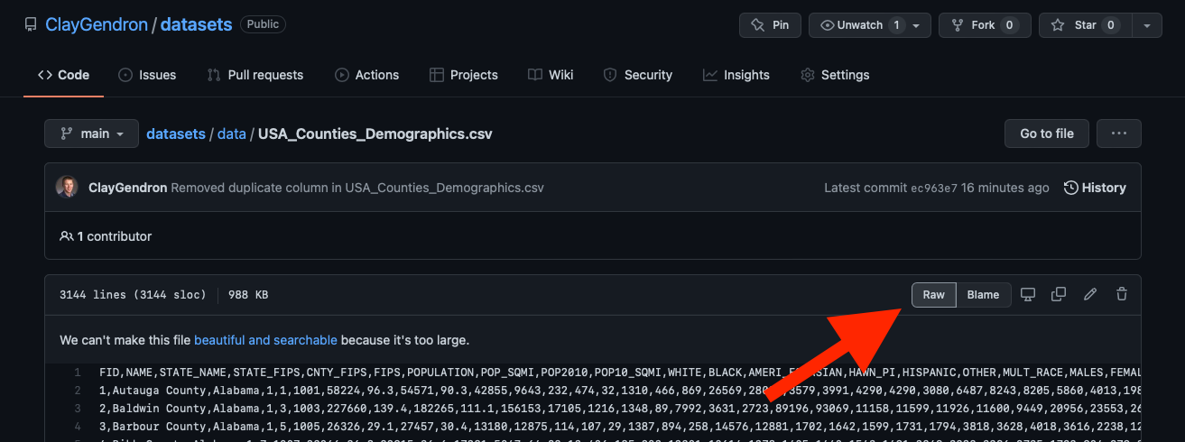Screen dimensions: 1185x442
Task: View the Insights tab
Action: [736, 75]
